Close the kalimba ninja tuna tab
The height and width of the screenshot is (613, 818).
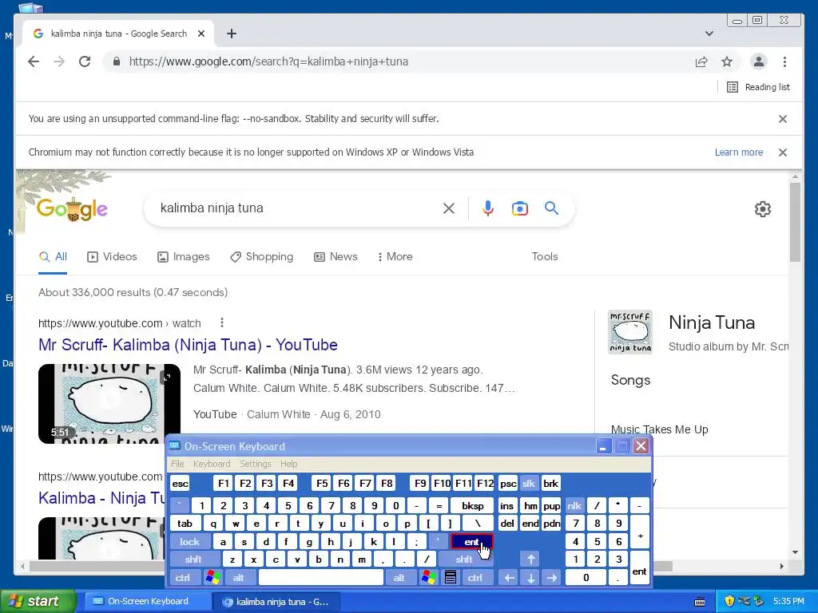tap(201, 34)
